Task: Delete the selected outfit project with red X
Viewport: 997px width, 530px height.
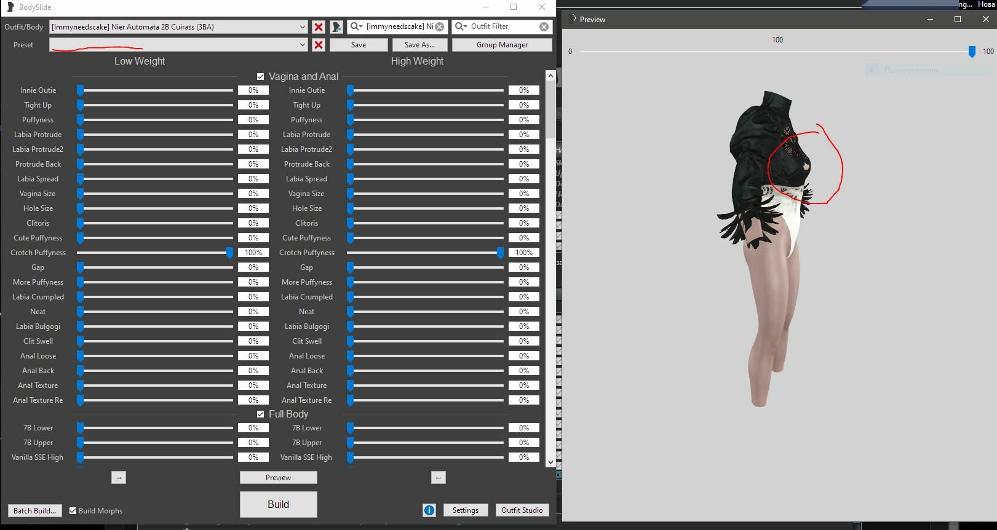Action: (x=319, y=27)
